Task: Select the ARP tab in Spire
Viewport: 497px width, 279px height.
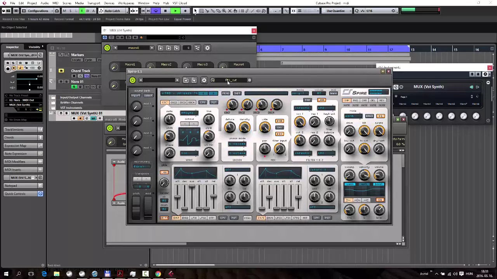Action: click(305, 218)
